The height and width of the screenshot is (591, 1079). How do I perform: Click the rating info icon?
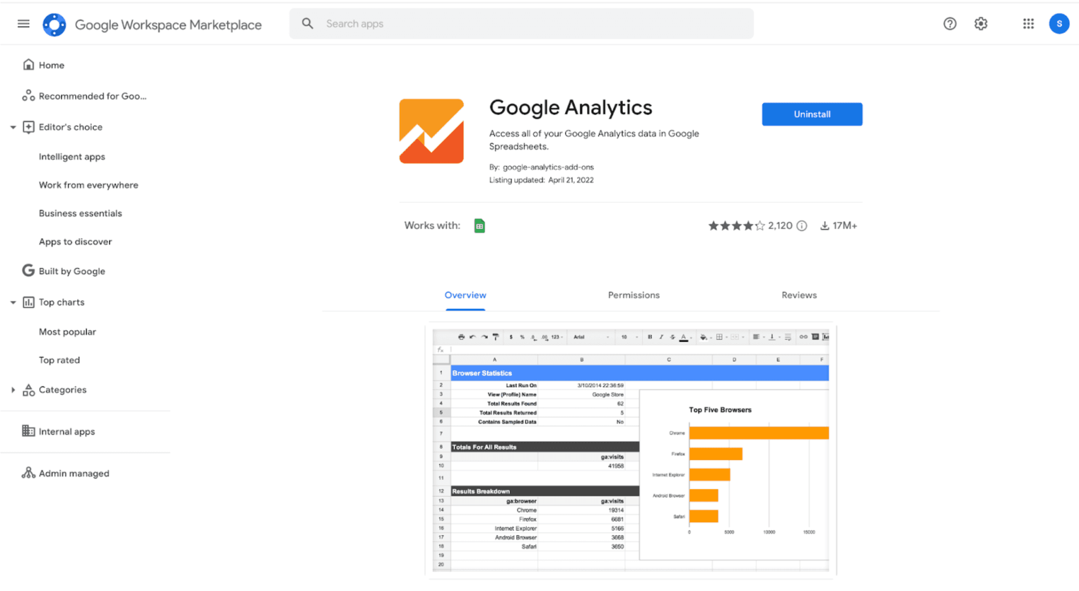[x=802, y=226]
